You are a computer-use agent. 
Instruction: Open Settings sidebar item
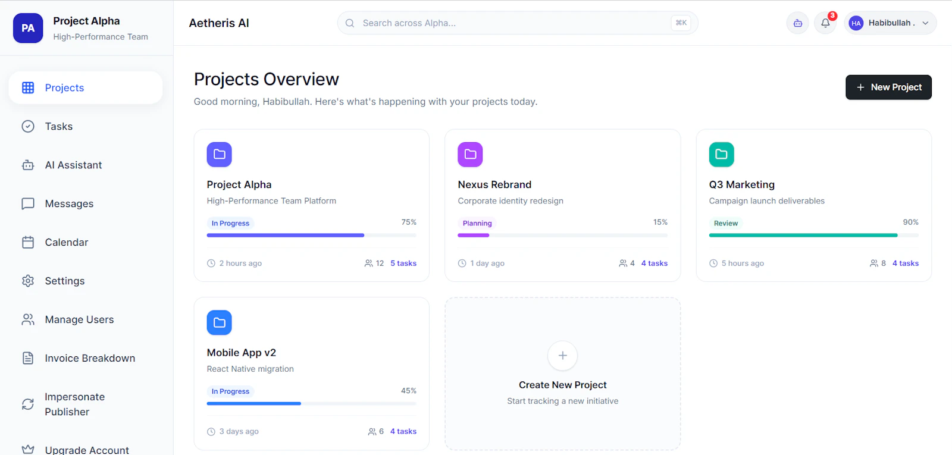pos(86,281)
